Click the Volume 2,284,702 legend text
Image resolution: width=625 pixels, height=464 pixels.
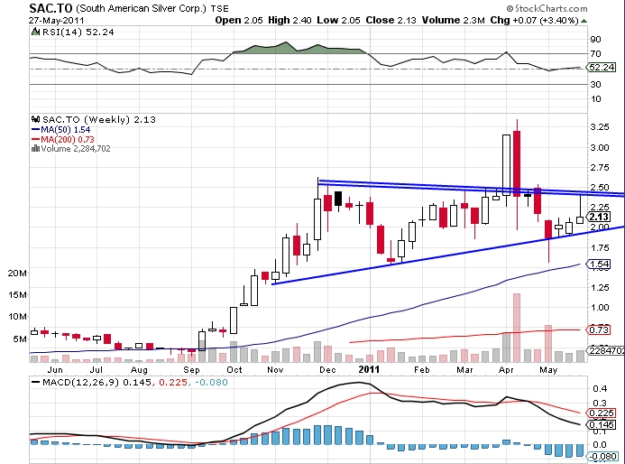click(76, 148)
